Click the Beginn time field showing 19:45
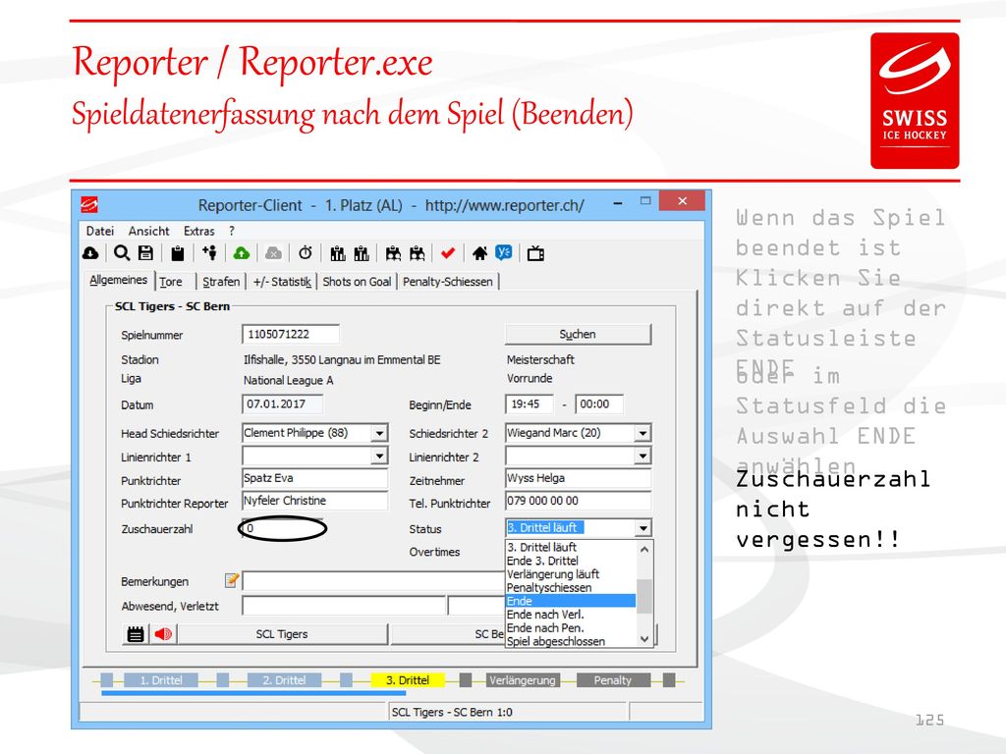This screenshot has width=1006, height=754. click(530, 404)
